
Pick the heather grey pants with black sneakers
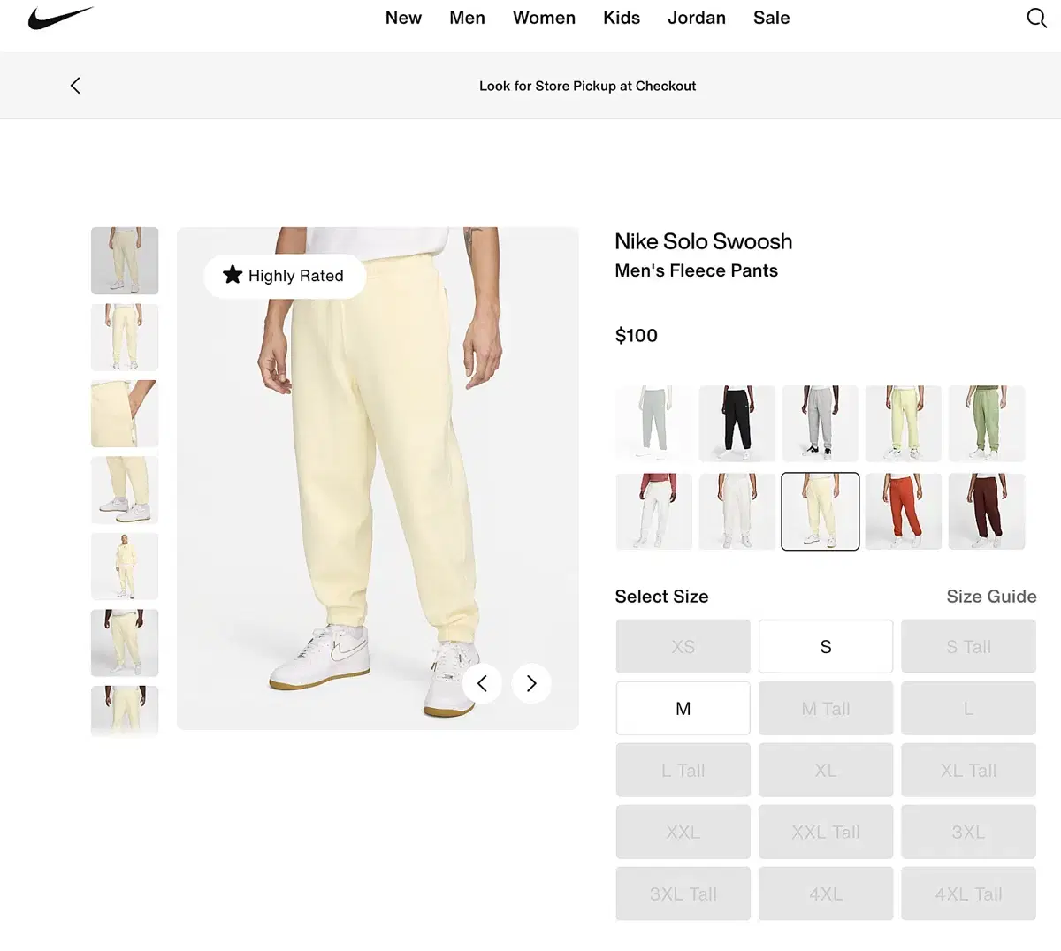click(821, 423)
